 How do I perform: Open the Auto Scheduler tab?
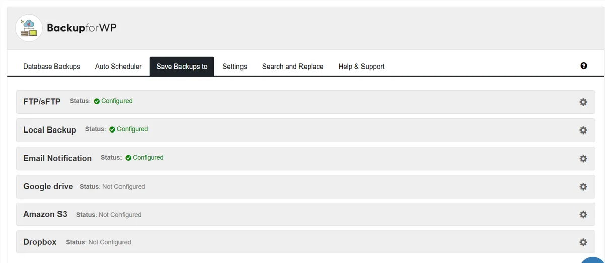(x=118, y=67)
